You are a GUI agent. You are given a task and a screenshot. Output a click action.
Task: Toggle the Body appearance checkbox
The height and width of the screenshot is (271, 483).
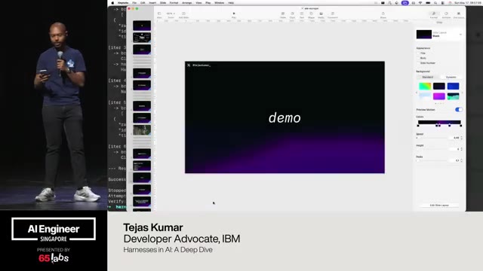coord(418,58)
